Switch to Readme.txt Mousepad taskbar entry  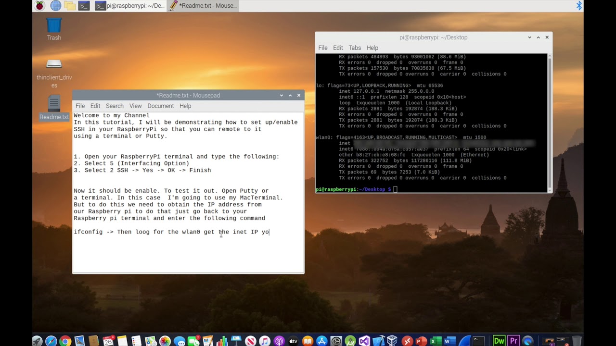(x=202, y=6)
